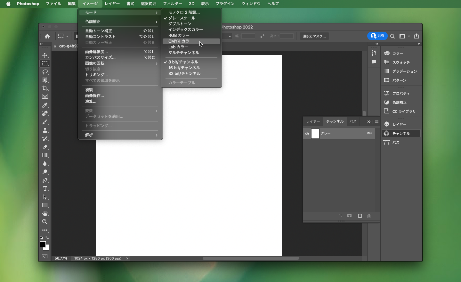Open スウォッチ panel in right dock
Image resolution: width=461 pixels, height=282 pixels.
(401, 62)
